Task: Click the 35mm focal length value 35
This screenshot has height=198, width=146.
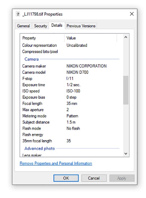Action: click(68, 141)
